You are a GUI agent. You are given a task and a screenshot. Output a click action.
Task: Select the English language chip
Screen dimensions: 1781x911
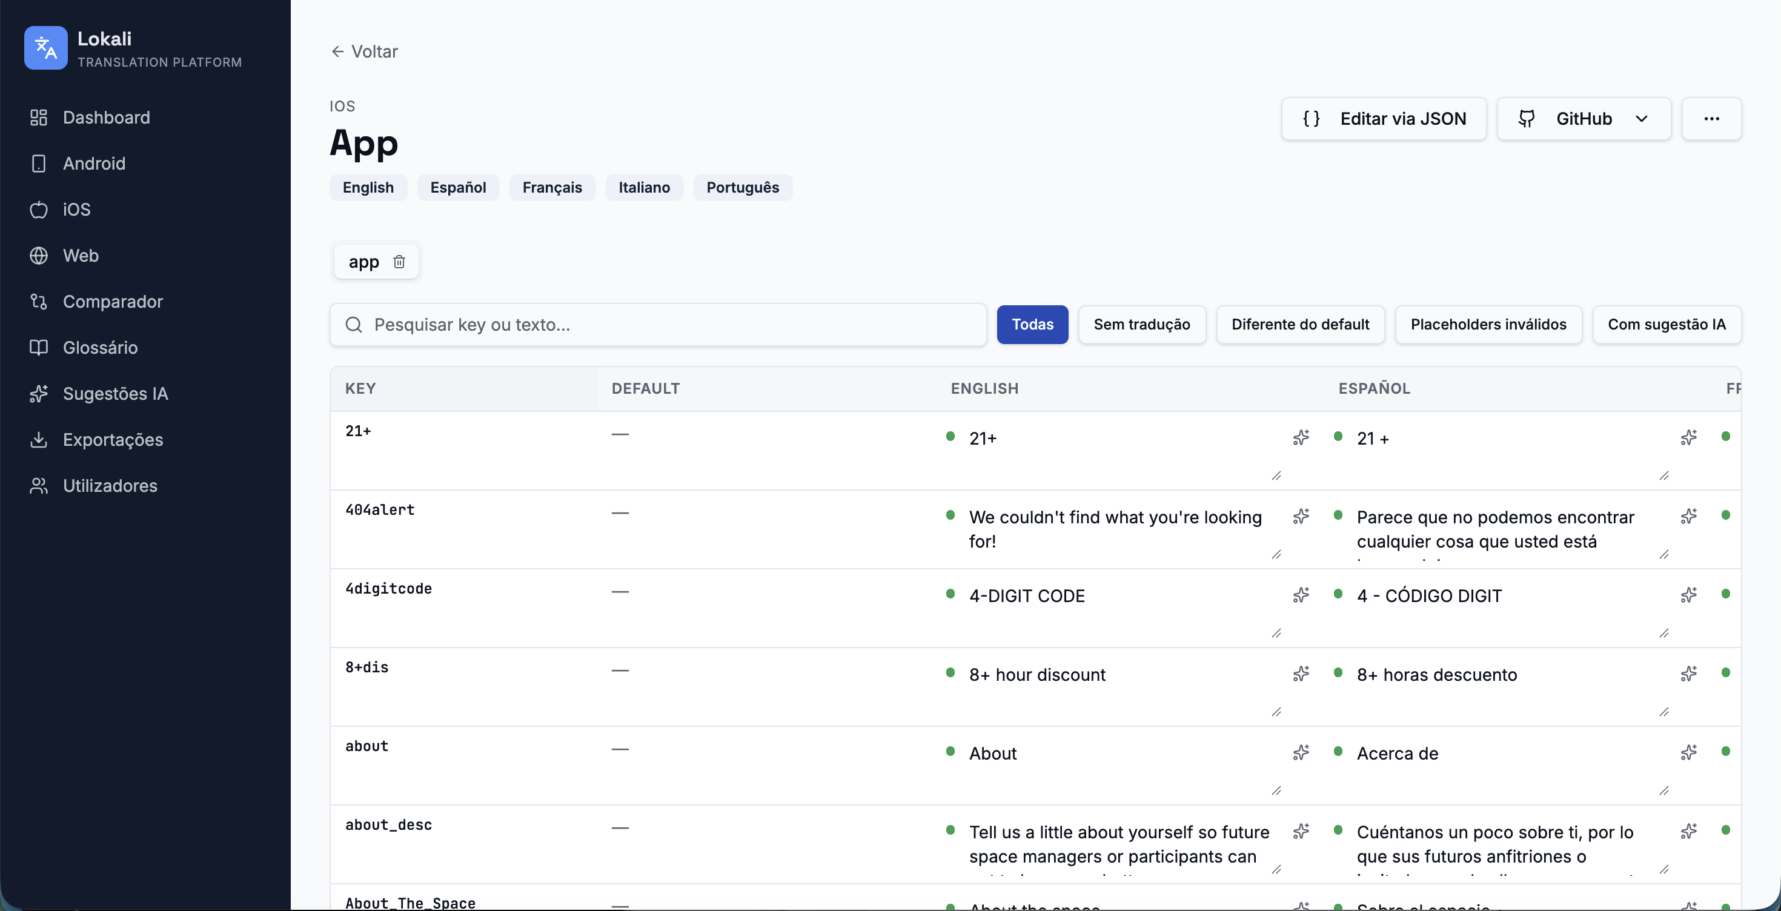[368, 187]
